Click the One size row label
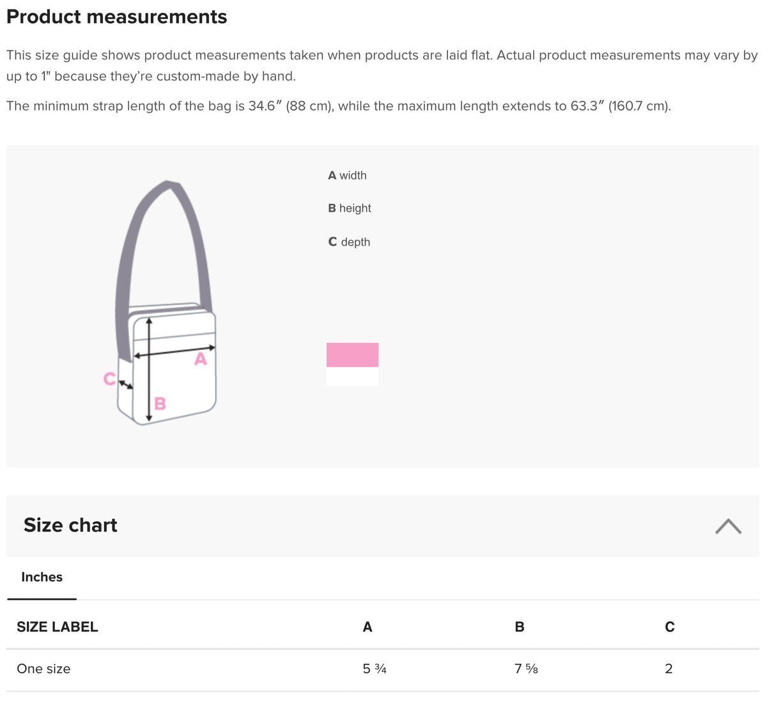Screen dimensions: 767x703 click(43, 668)
